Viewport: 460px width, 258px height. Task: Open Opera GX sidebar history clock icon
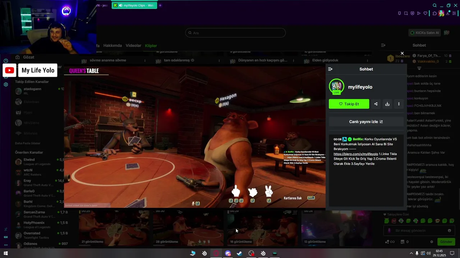(6, 61)
